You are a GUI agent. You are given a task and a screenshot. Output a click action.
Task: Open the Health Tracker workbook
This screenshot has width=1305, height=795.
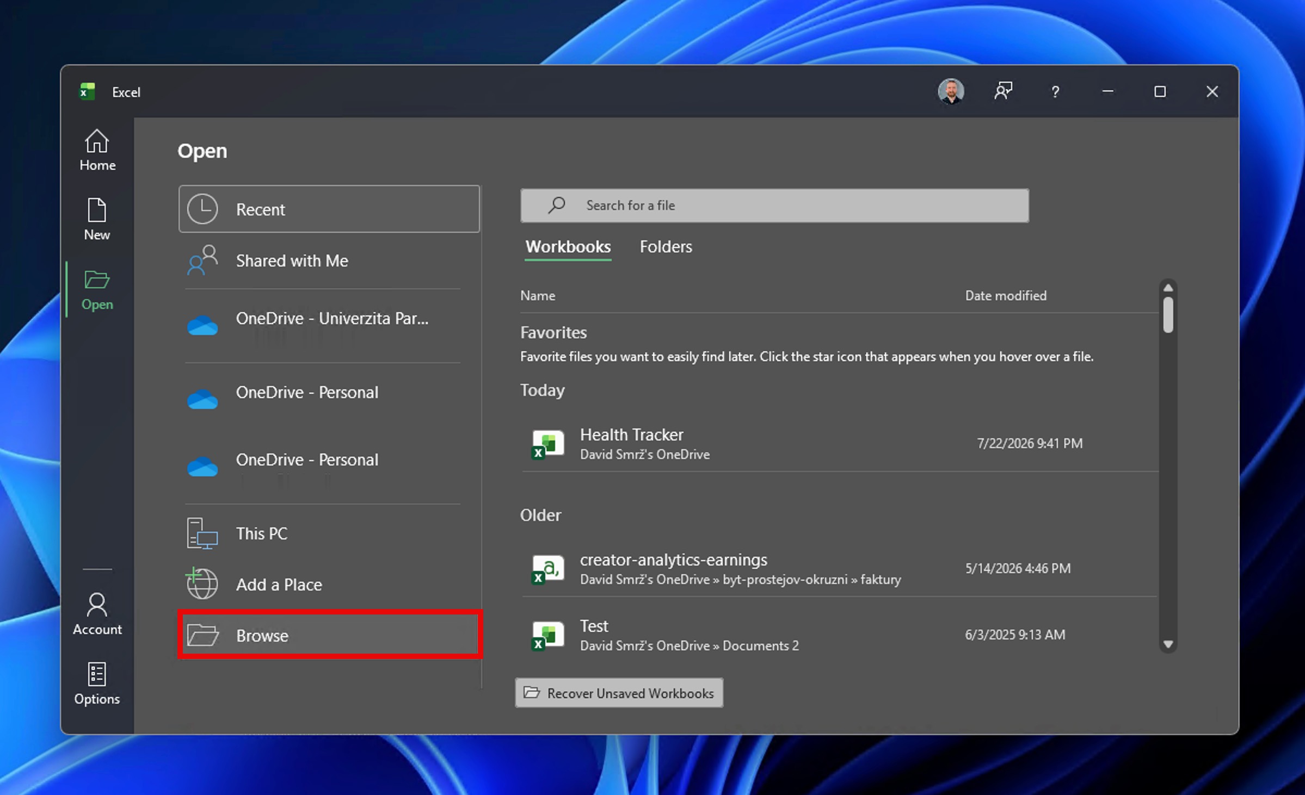(839, 444)
